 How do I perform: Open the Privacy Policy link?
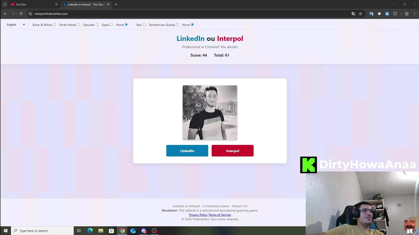point(198,215)
